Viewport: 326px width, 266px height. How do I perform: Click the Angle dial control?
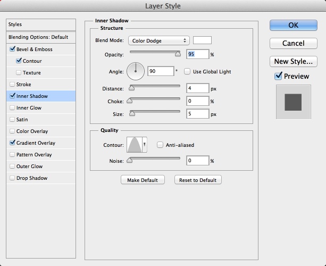tap(136, 71)
